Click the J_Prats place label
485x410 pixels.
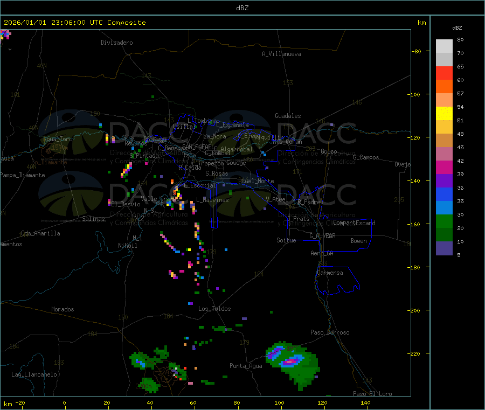pos(299,219)
